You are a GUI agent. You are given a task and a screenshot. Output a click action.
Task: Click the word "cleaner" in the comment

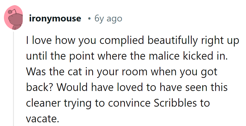tap(44, 103)
